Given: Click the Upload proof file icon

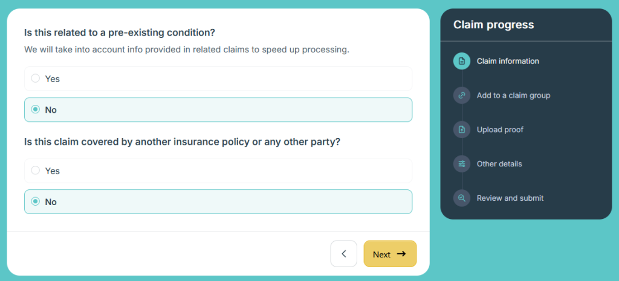Looking at the screenshot, I should 462,130.
